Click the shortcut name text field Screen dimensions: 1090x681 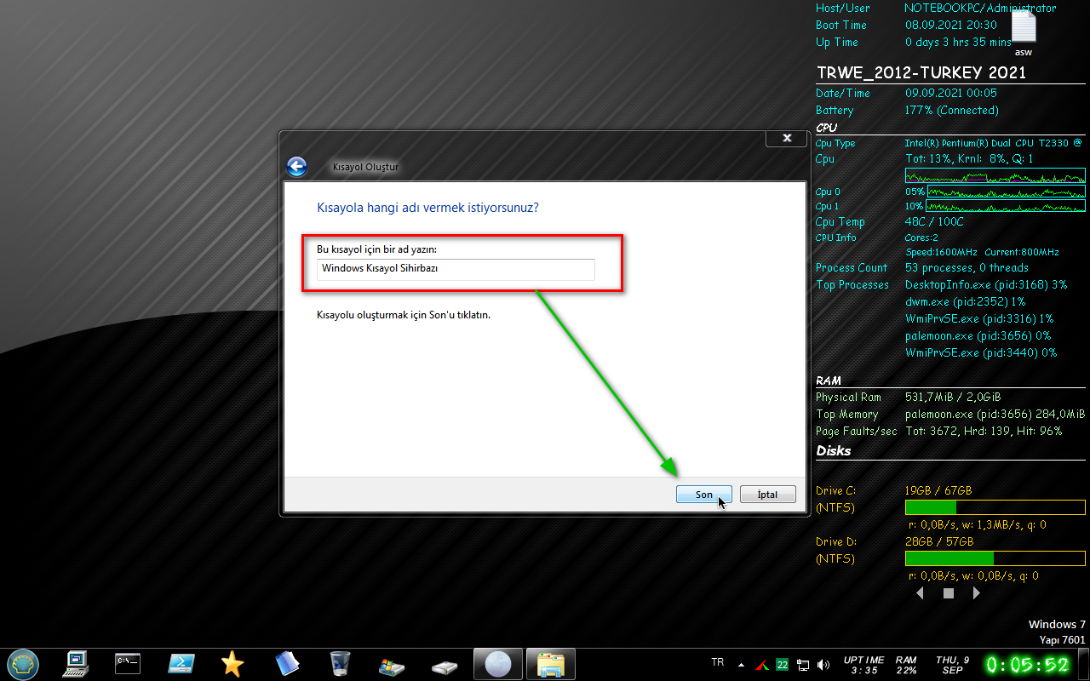(456, 269)
